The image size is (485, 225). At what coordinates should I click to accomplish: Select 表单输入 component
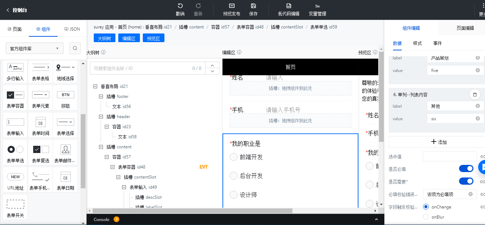pyautogui.click(x=15, y=125)
